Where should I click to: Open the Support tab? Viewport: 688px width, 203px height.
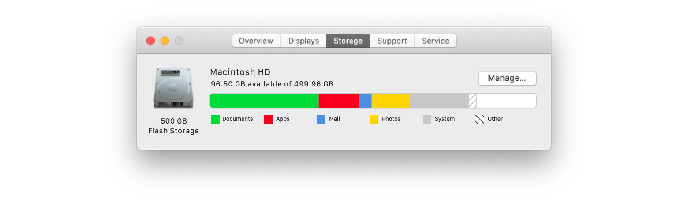392,41
